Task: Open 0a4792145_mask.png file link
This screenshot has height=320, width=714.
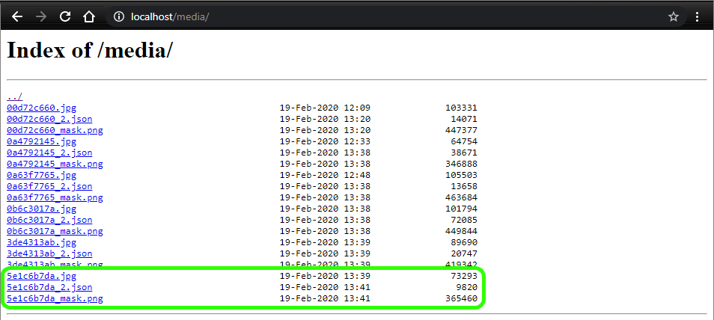Action: (x=55, y=164)
